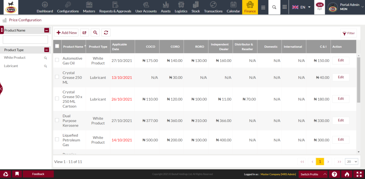365x179 pixels.
Task: Open the apps grid icon
Action: tap(284, 7)
